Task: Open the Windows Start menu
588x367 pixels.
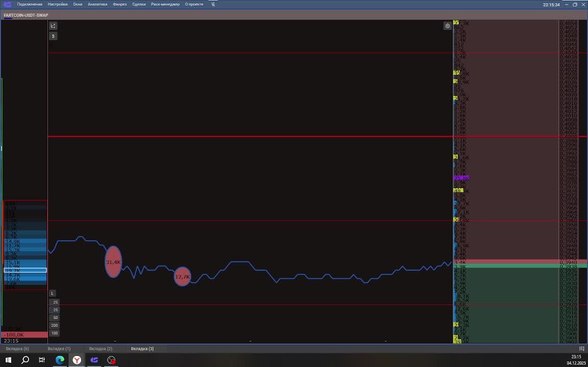Action: pos(8,360)
